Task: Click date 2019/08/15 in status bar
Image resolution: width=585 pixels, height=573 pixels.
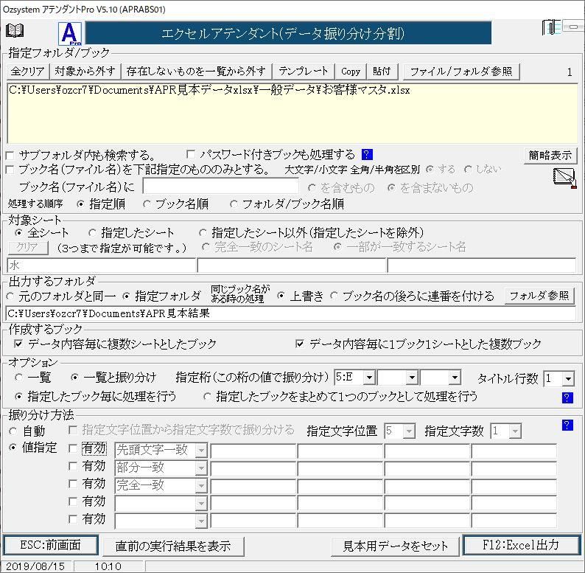Action: pos(35,566)
